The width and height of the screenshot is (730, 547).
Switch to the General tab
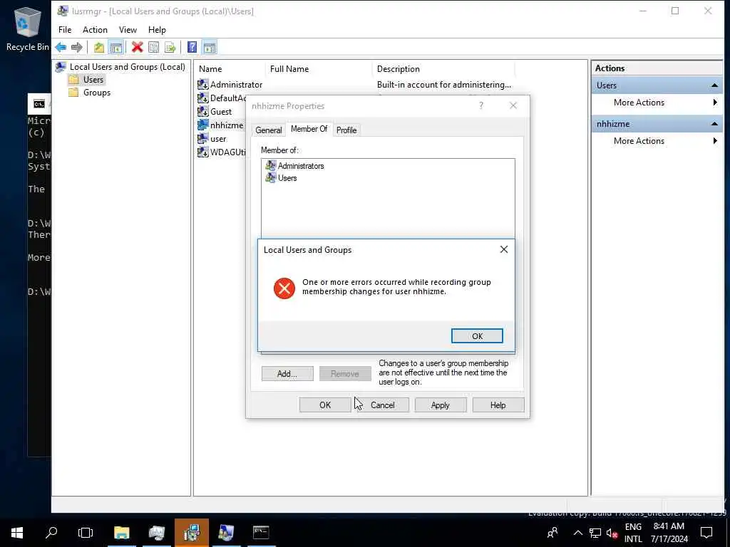pyautogui.click(x=268, y=130)
